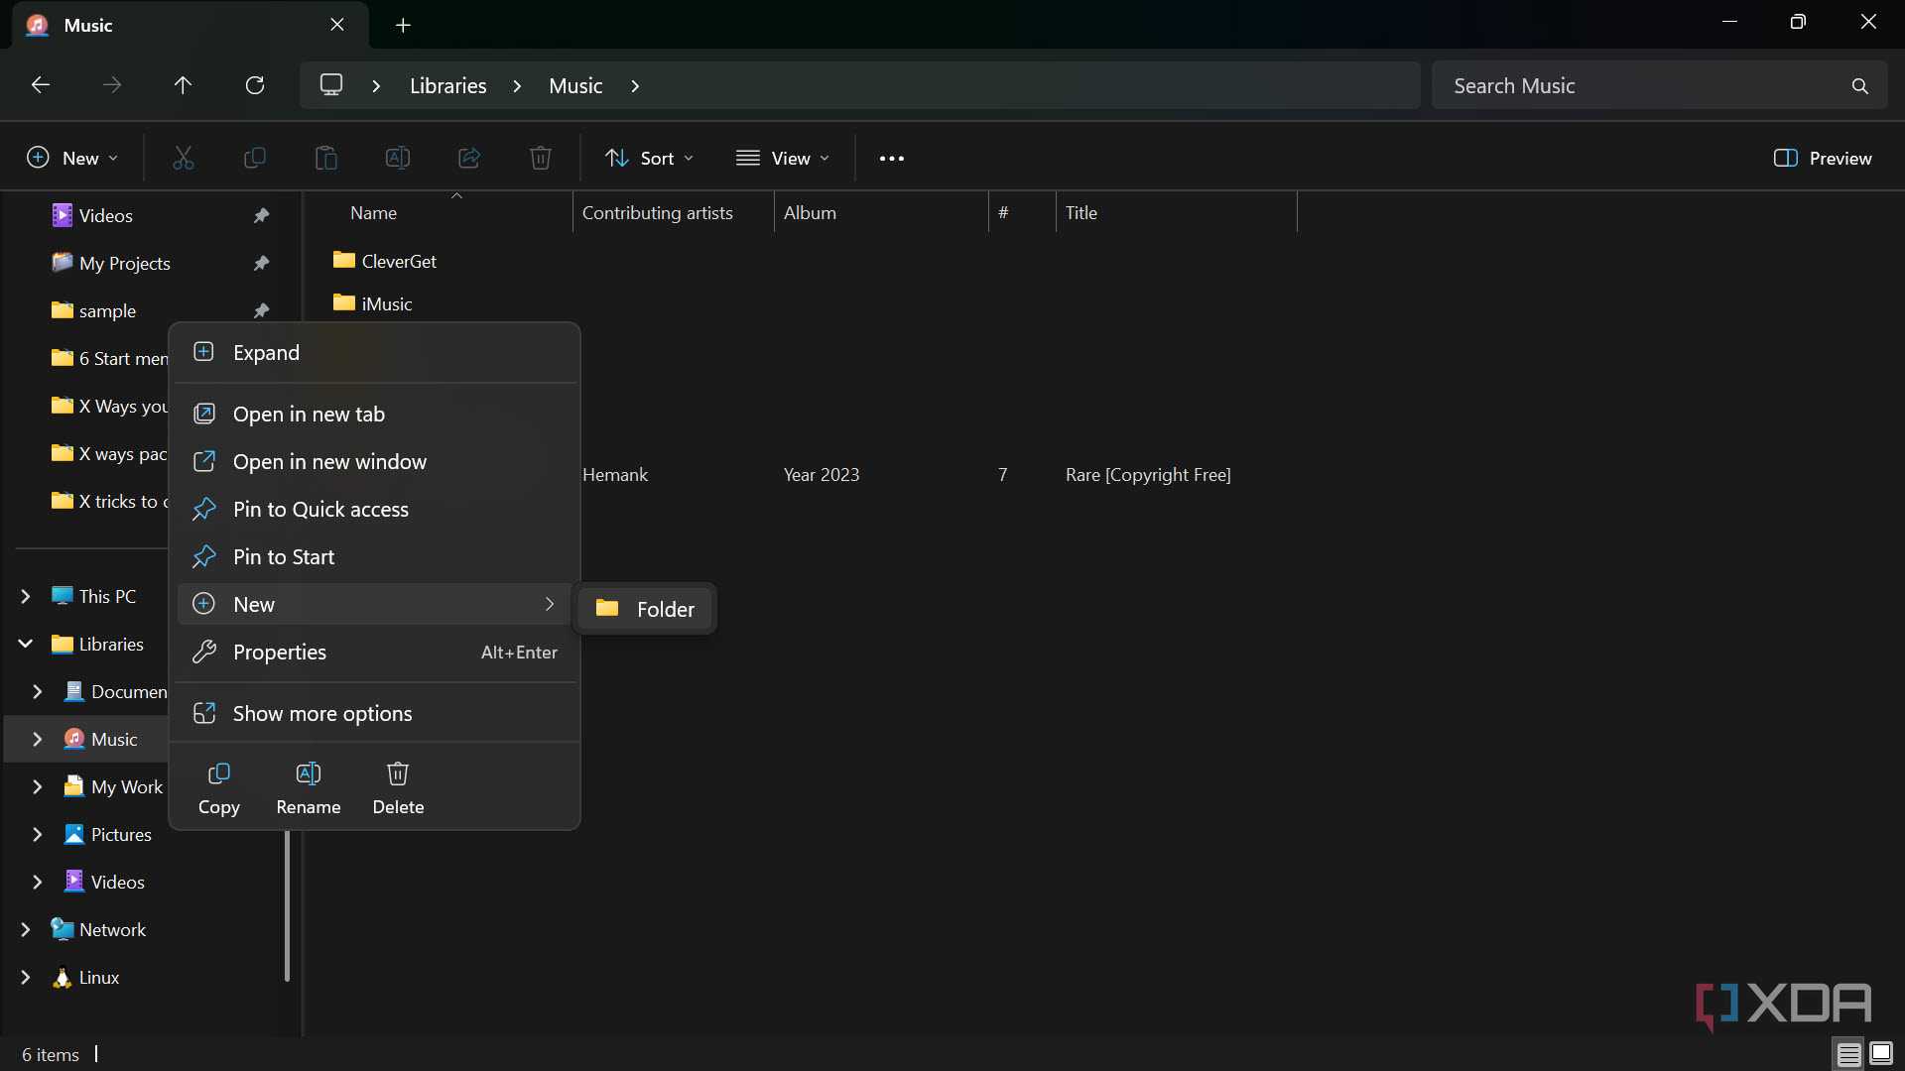Unpin sample folder from Quick access
This screenshot has width=1905, height=1071.
pos(261,310)
